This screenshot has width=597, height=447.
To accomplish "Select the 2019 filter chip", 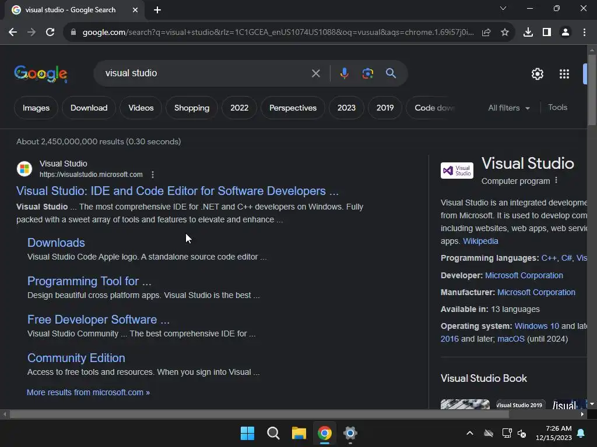I will click(x=385, y=108).
